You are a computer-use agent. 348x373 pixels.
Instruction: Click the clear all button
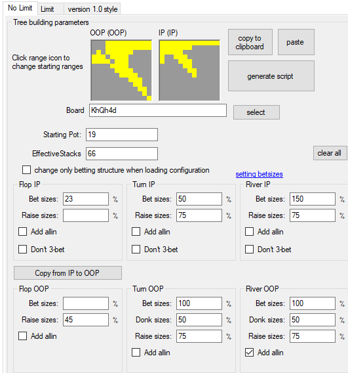point(330,153)
